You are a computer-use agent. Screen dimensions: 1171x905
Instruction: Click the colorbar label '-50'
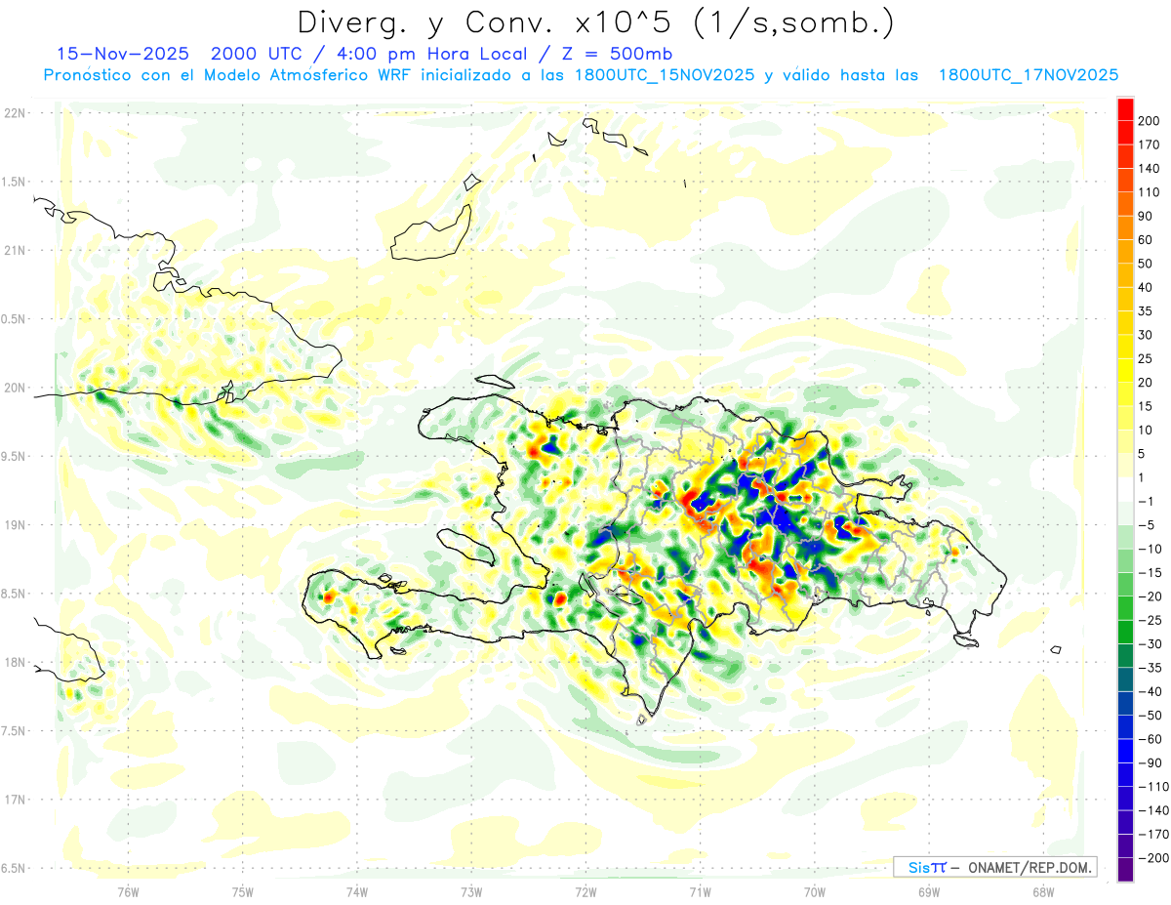[x=1151, y=716]
